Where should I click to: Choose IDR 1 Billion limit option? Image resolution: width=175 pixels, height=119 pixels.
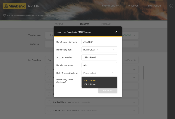point(90,80)
